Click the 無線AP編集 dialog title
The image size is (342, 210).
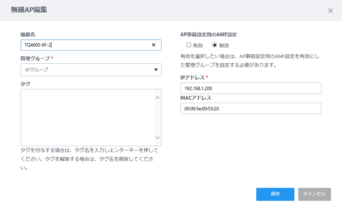(29, 10)
